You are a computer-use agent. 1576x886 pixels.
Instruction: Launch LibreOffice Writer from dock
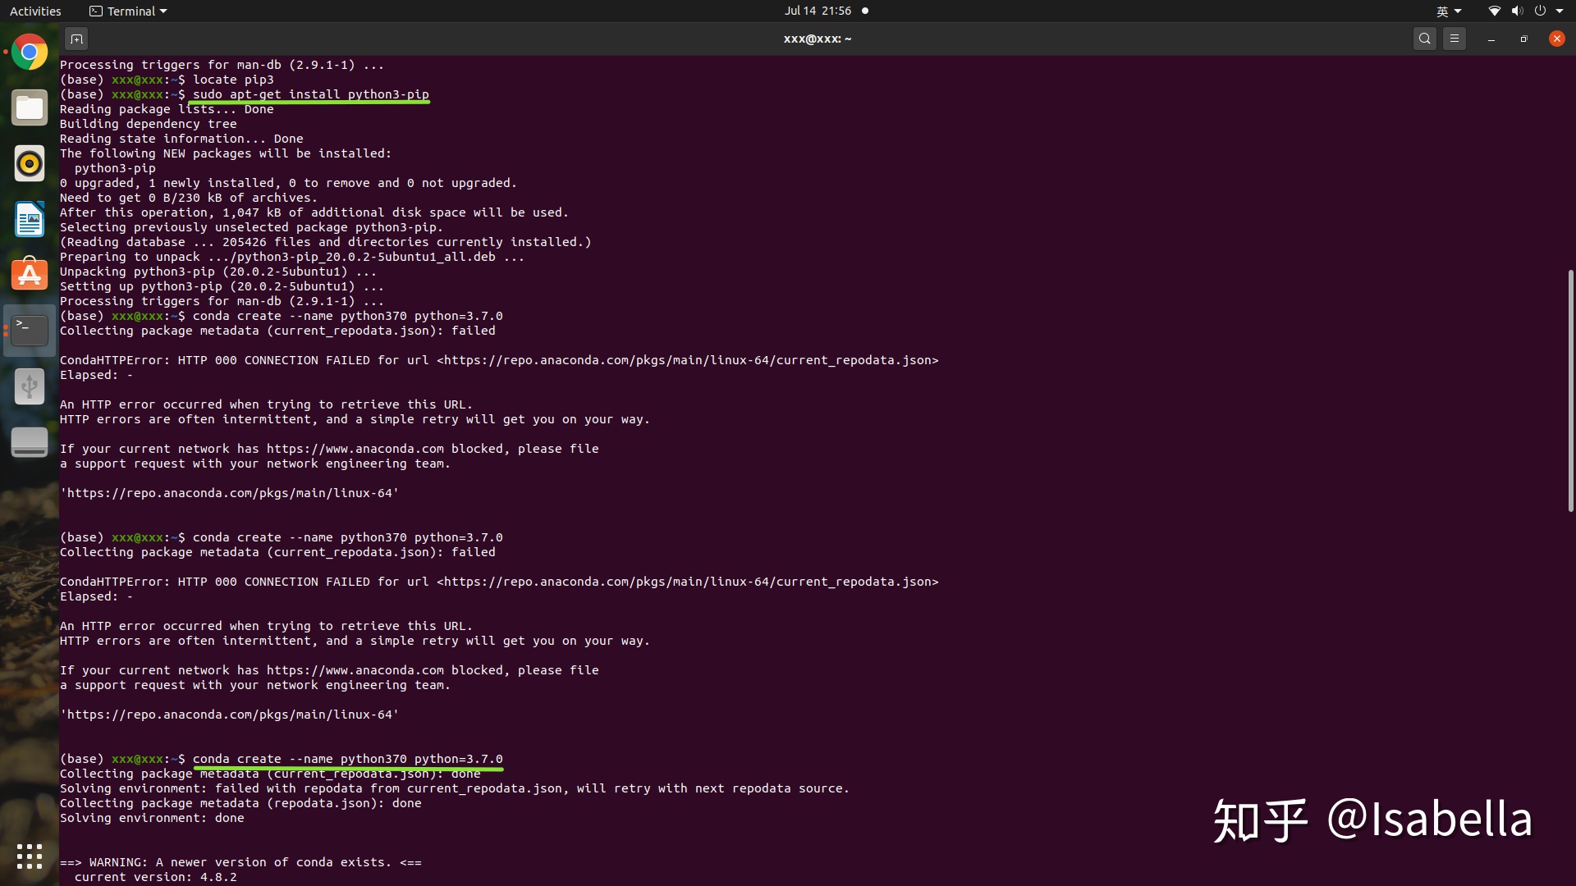[x=30, y=220]
